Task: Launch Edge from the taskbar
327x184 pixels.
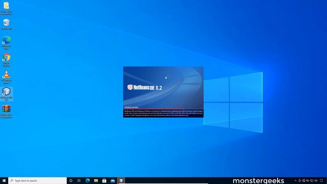Action: click(x=87, y=180)
